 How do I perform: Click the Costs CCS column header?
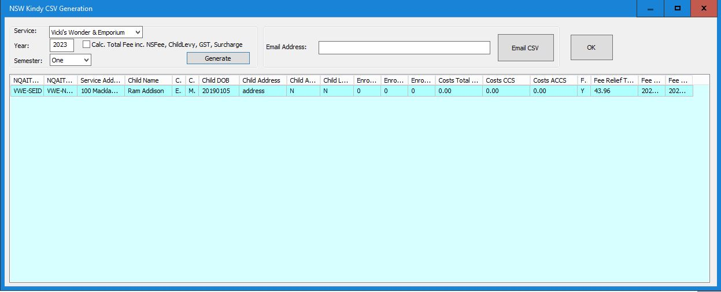[505, 80]
